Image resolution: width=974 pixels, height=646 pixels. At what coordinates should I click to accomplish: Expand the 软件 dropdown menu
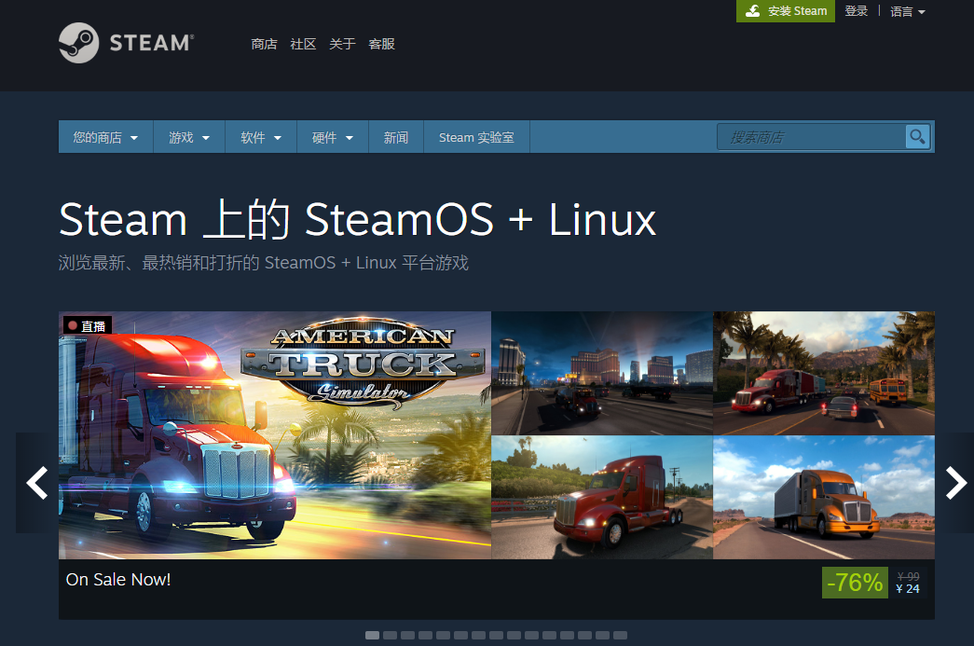(261, 137)
